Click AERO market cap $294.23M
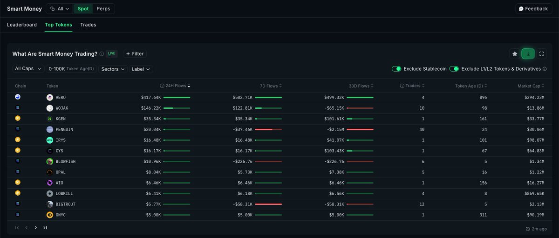559x238 pixels. [x=534, y=98]
